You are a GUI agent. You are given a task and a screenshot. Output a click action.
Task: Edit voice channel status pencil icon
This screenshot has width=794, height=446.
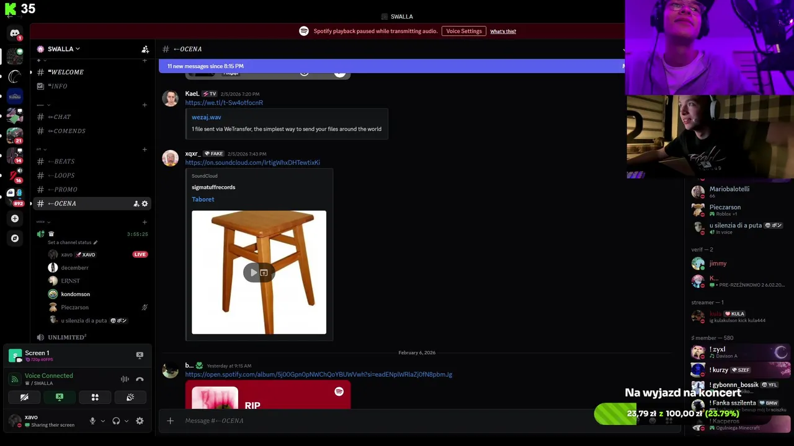tap(96, 242)
